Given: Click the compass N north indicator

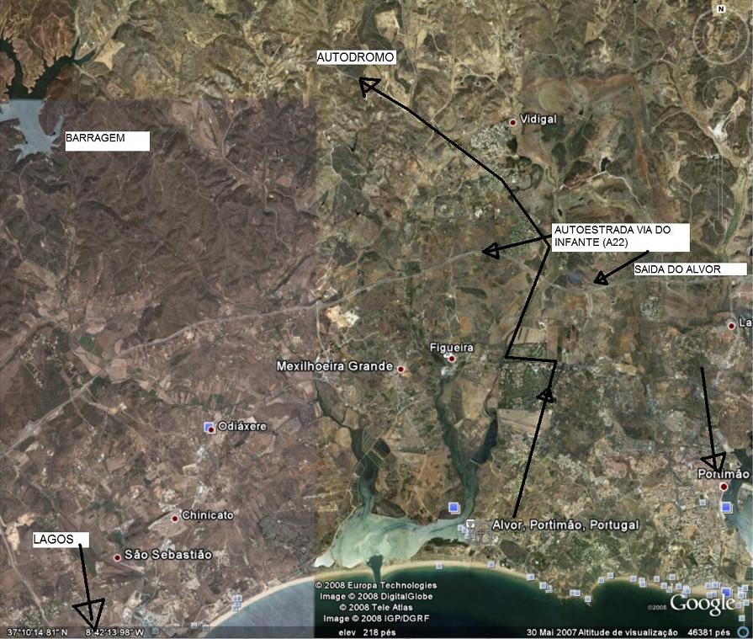Looking at the screenshot, I should click(x=720, y=8).
